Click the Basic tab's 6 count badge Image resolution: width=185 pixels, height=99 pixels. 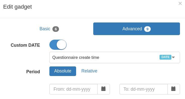[56, 29]
